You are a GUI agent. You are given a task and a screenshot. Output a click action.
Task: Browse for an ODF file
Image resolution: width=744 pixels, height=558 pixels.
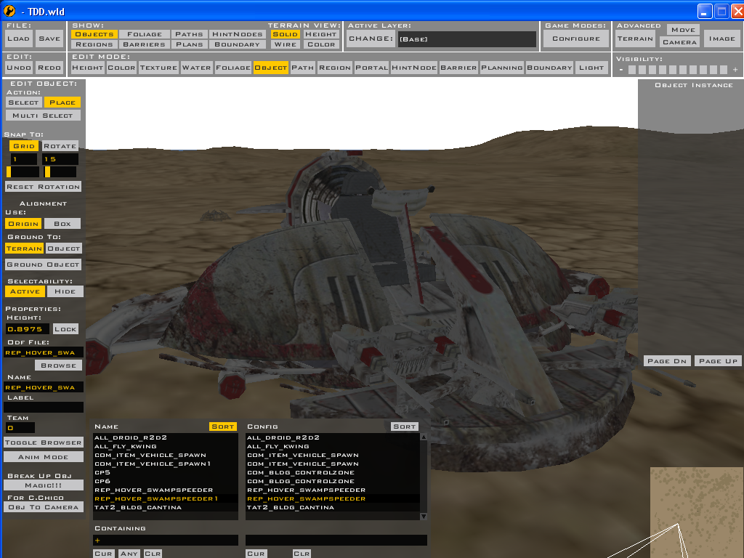pyautogui.click(x=58, y=365)
